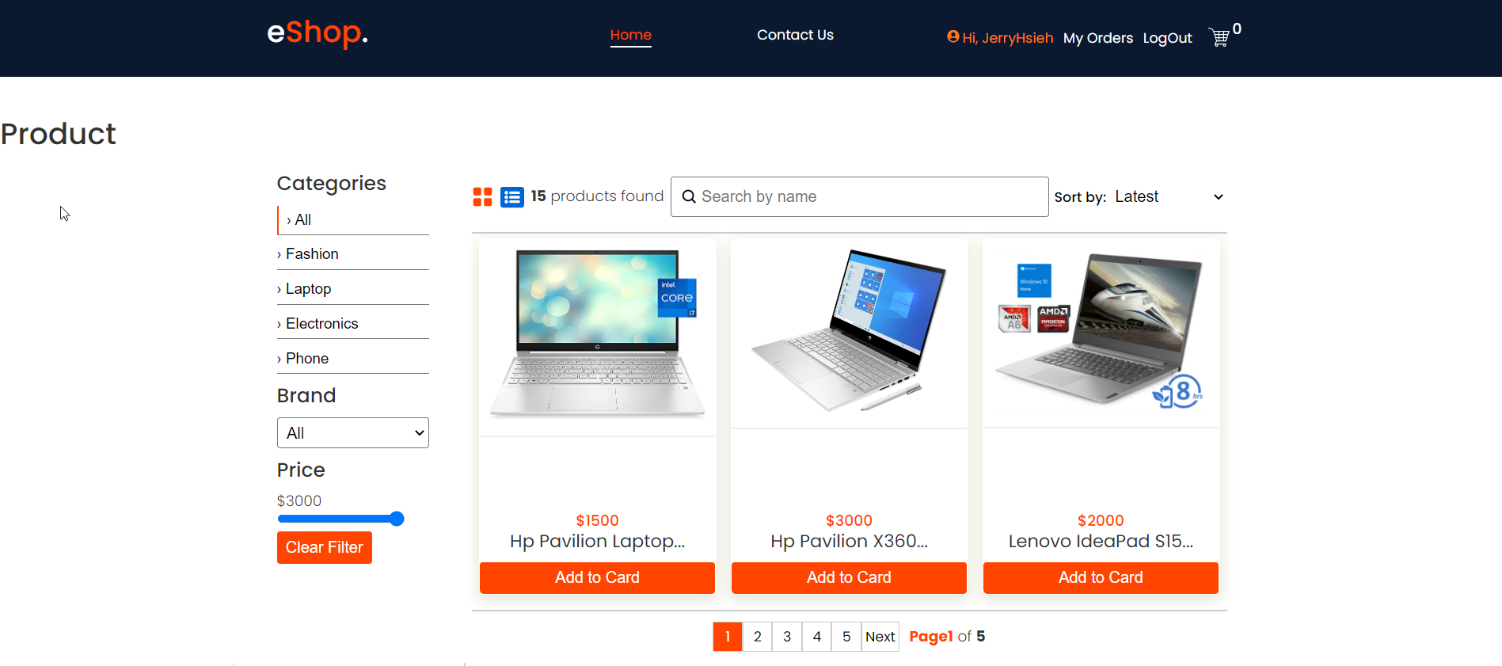Open My Orders page
Viewport: 1502px width, 666px height.
pyautogui.click(x=1098, y=38)
